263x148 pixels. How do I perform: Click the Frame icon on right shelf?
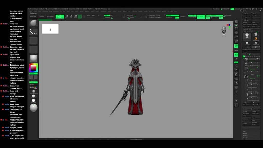236,70
